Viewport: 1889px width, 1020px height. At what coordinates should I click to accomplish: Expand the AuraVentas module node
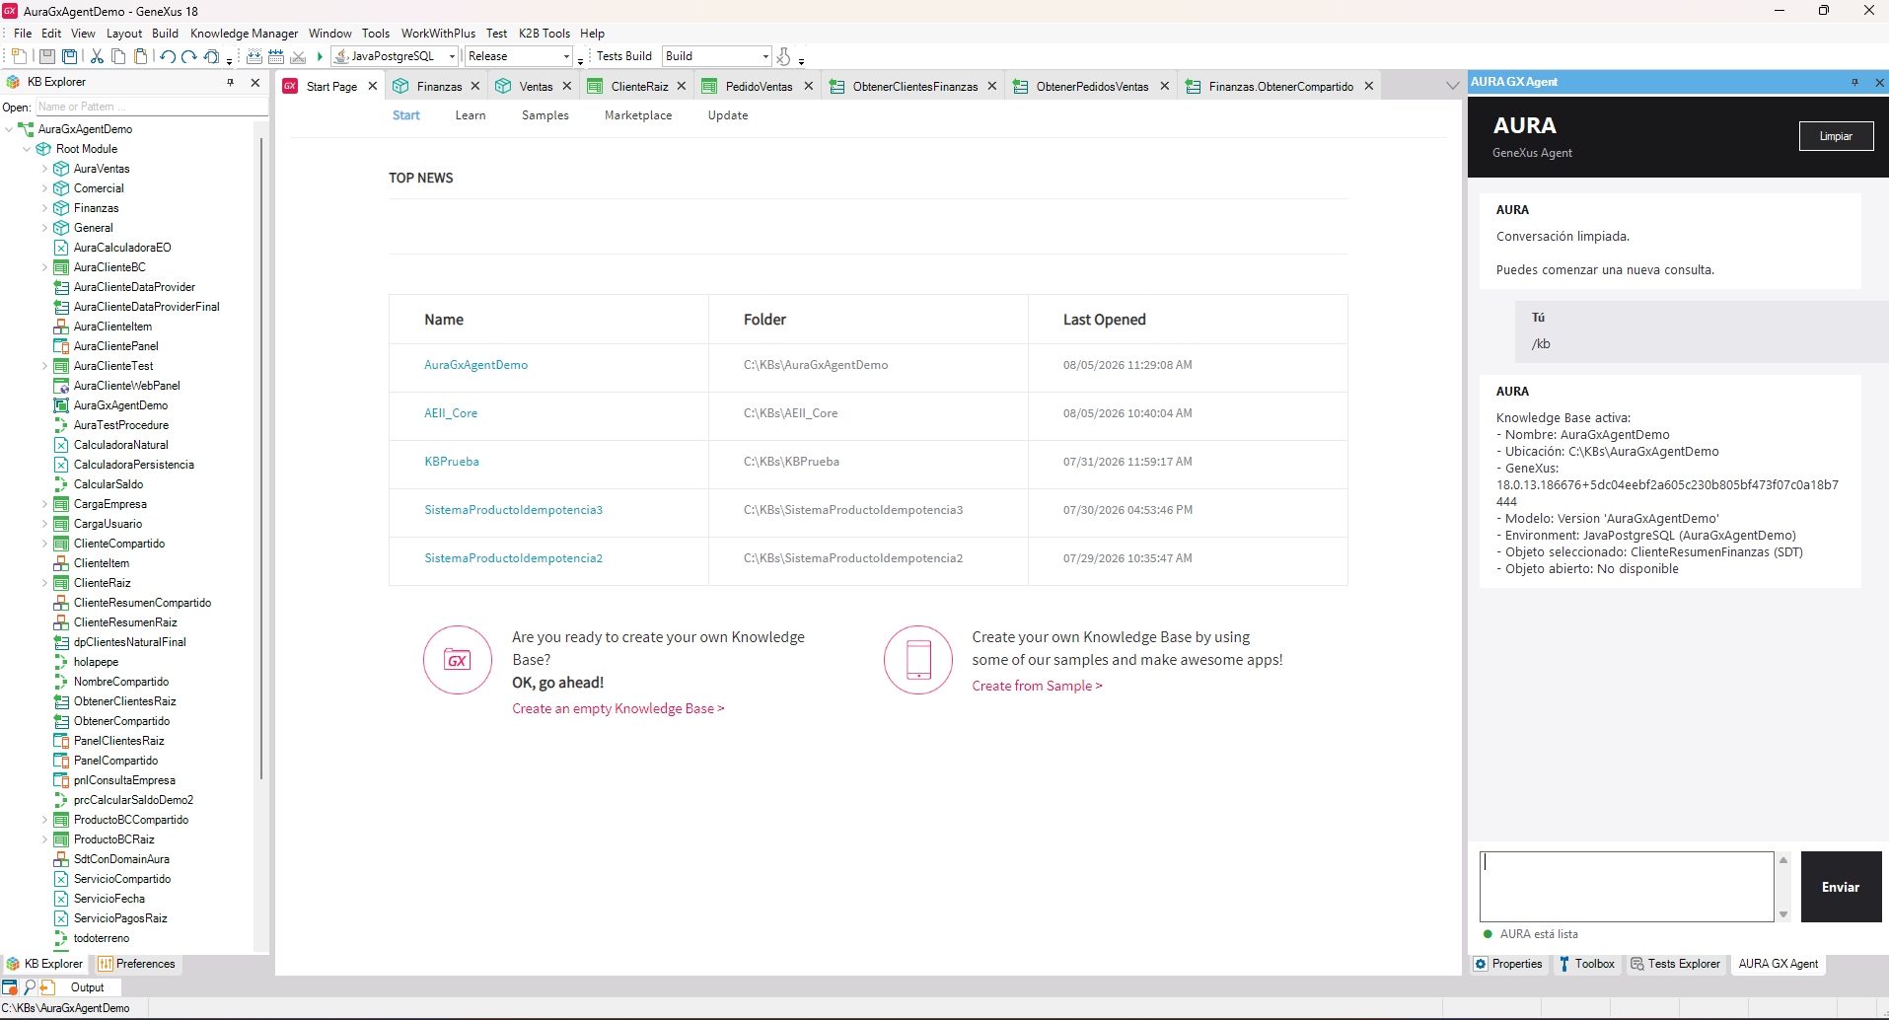click(x=44, y=169)
